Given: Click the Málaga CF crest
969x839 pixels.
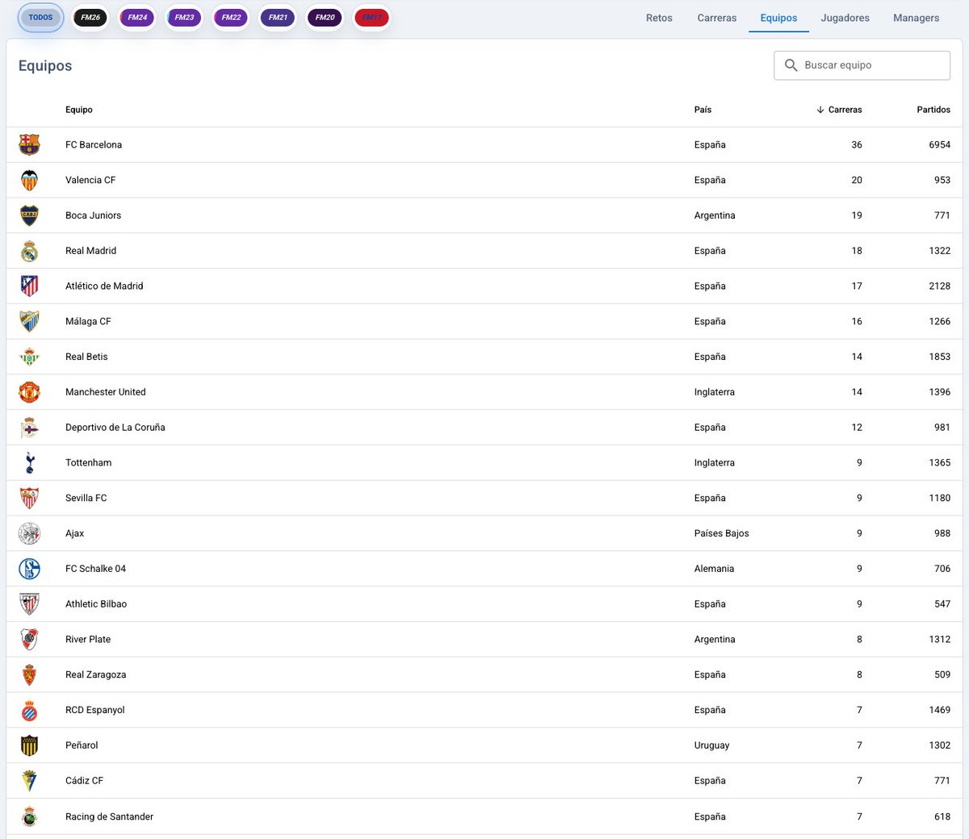Looking at the screenshot, I should (29, 321).
